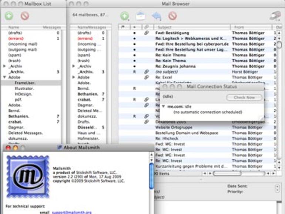The image size is (285, 214).
Task: Open message Re: Zeugnis Johanna
Action: [175, 66]
